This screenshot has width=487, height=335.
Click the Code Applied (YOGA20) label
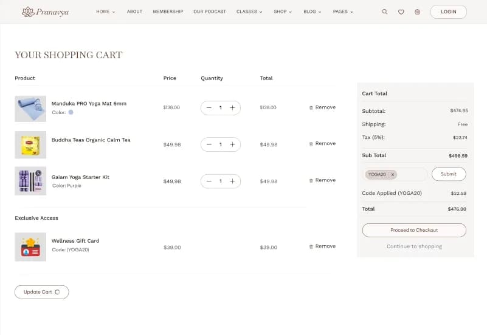[x=392, y=193]
